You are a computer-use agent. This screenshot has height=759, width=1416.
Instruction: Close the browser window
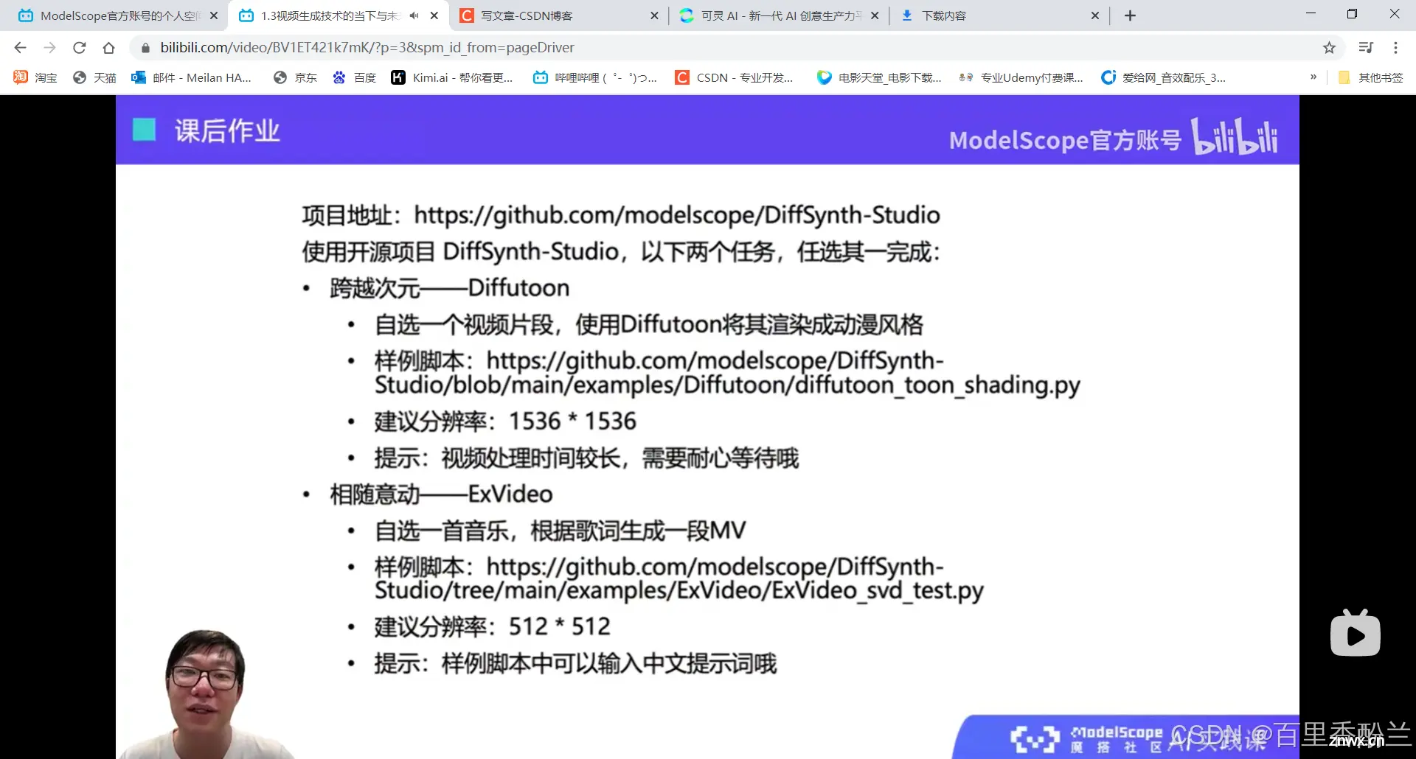(x=1394, y=14)
